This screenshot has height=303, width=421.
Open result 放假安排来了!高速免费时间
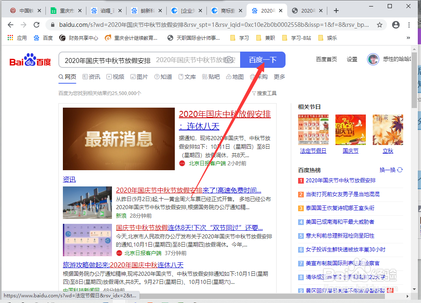pyautogui.click(x=189, y=190)
